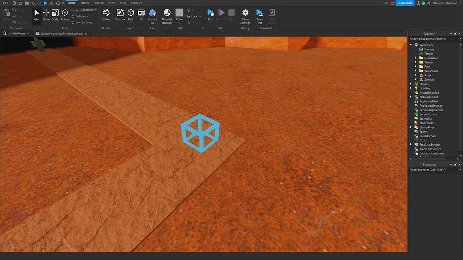463x260 pixels.
Task: Click the Import 3D icon
Action: coord(153,13)
